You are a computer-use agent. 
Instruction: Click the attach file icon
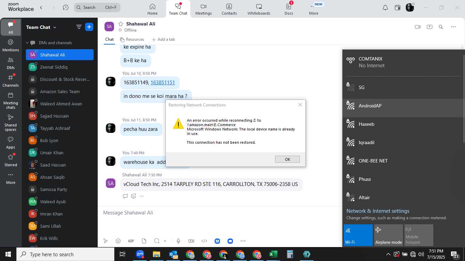144,241
